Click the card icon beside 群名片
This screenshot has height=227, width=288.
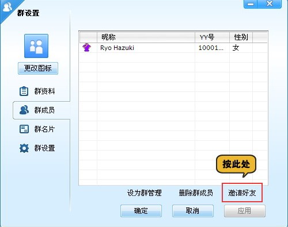(x=24, y=129)
